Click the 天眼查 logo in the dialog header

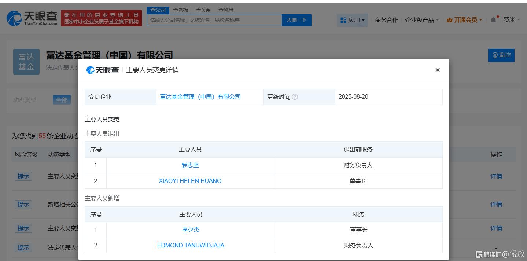[103, 70]
